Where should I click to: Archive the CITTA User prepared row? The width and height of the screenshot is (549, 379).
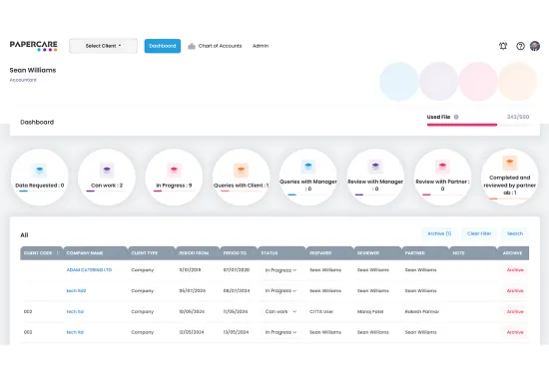click(515, 311)
